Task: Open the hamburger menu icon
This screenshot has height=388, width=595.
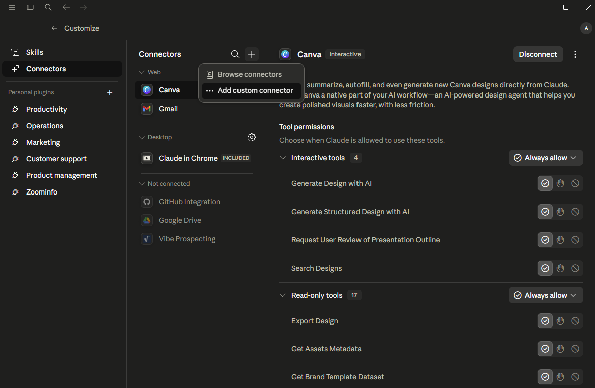Action: (x=12, y=7)
